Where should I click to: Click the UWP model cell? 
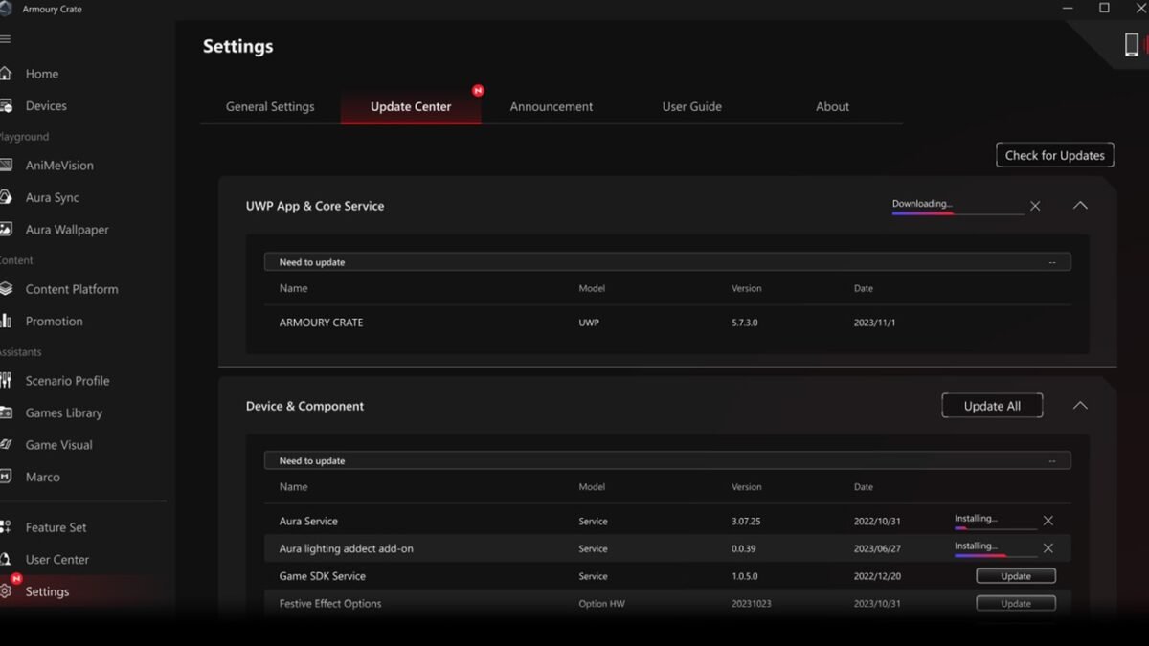(x=589, y=323)
